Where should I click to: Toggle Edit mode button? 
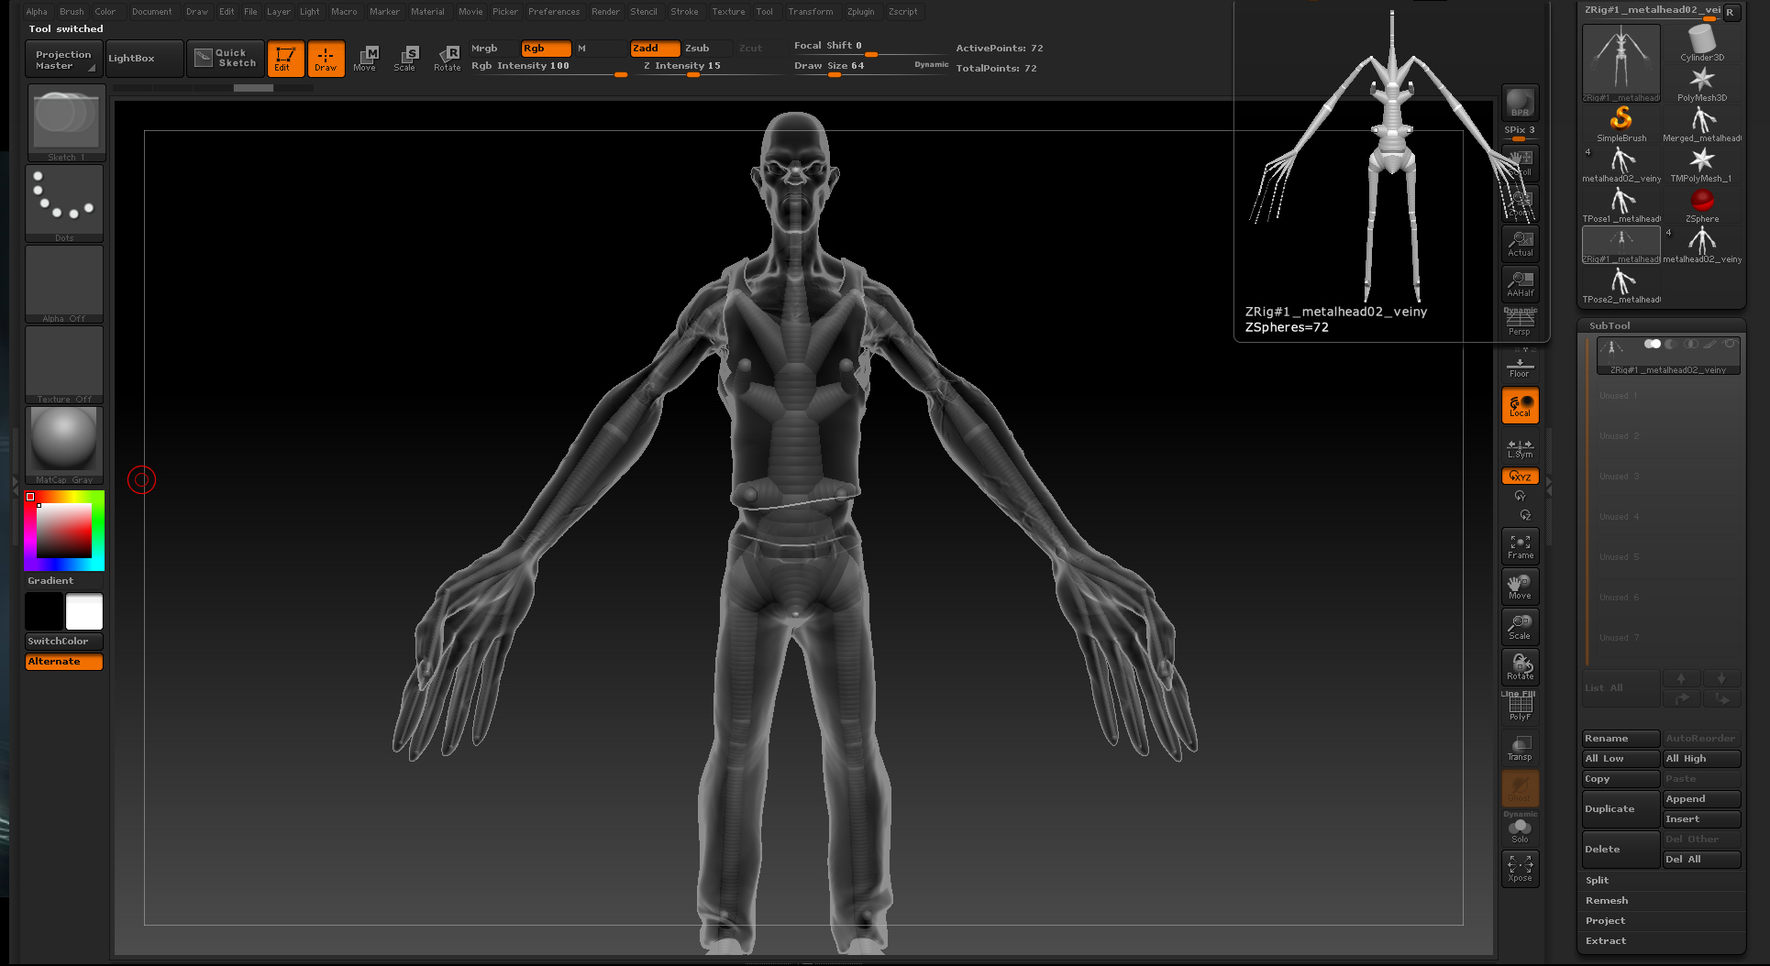coord(285,59)
